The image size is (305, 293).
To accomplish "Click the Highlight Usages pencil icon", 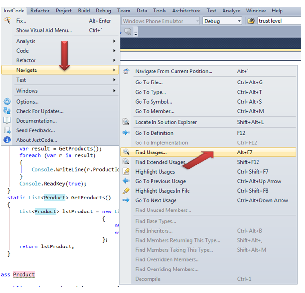I will pyautogui.click(x=126, y=172).
